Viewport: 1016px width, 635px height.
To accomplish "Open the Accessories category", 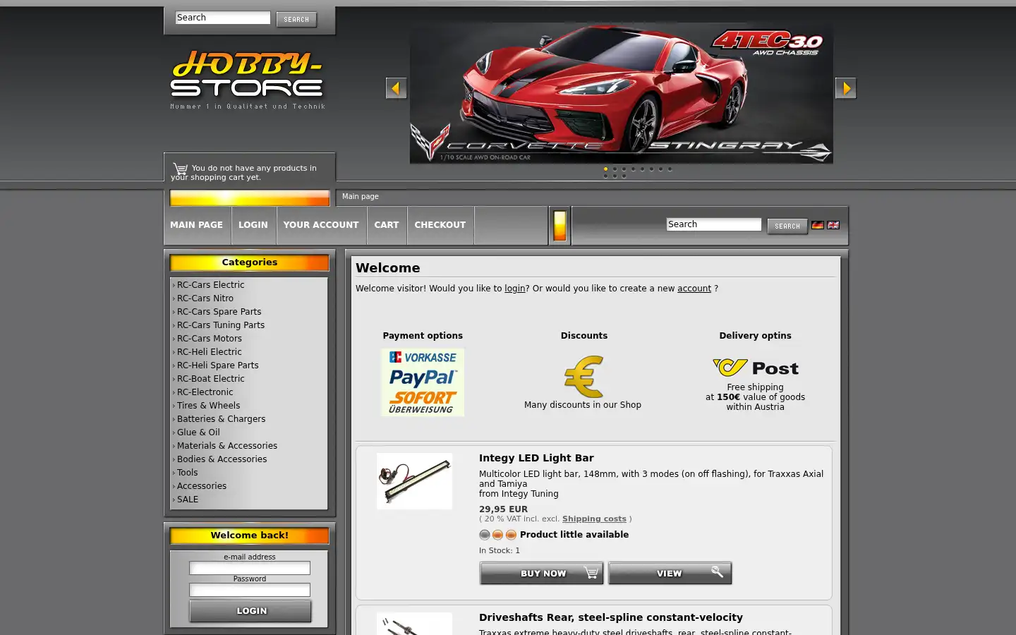I will (202, 486).
